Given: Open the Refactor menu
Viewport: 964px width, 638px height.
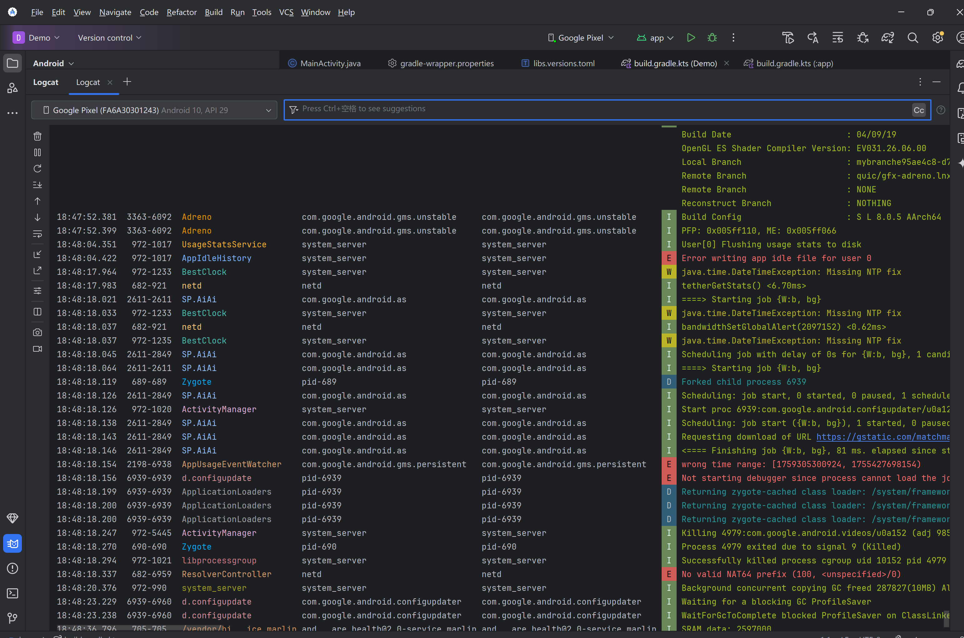Looking at the screenshot, I should [181, 12].
